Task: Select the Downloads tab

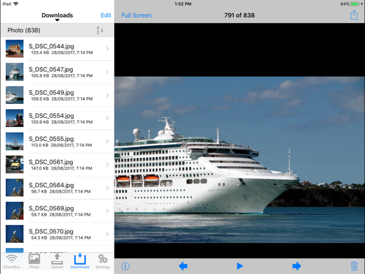Action: [x=80, y=261]
